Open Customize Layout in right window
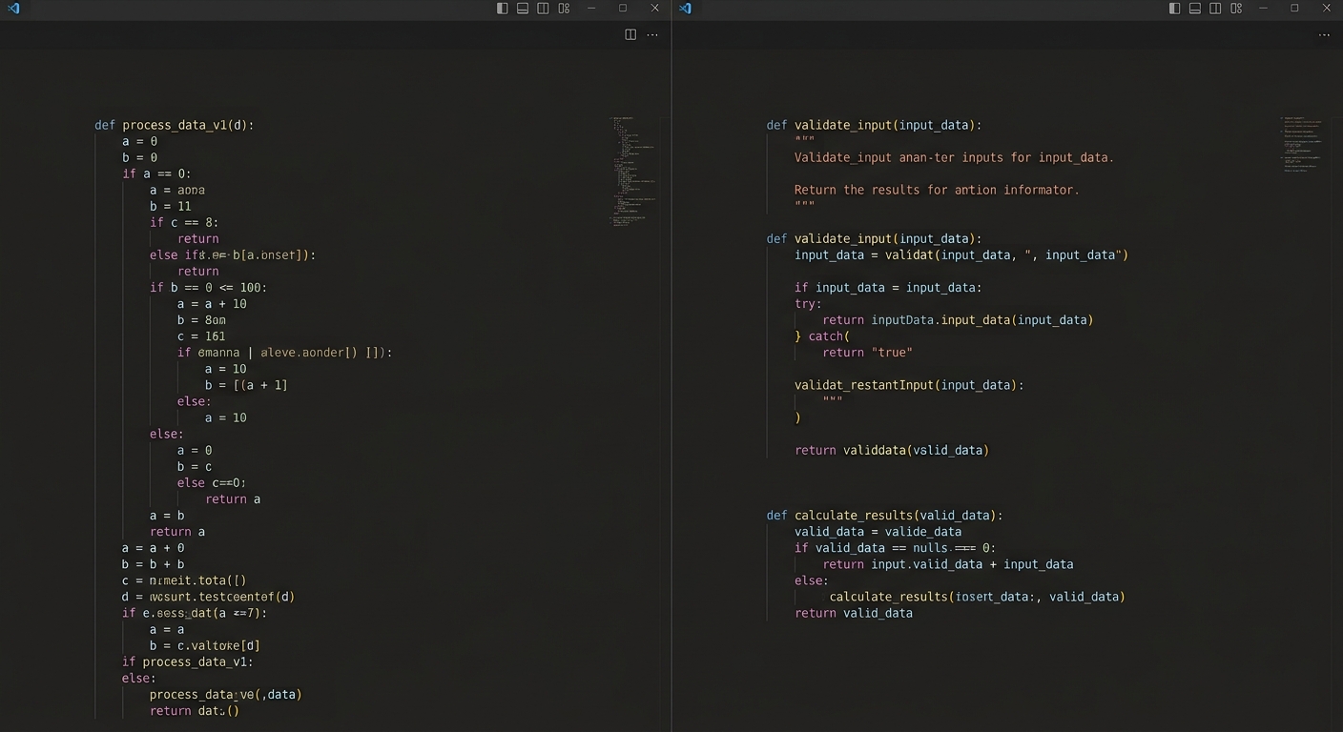1343x732 pixels. [1236, 8]
